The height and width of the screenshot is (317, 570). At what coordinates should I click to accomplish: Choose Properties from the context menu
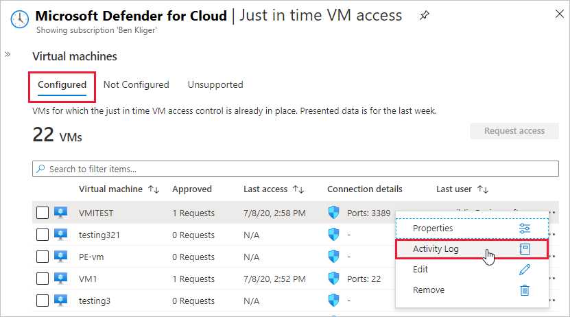(x=433, y=228)
